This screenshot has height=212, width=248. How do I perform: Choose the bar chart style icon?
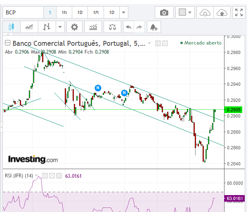pos(47,27)
